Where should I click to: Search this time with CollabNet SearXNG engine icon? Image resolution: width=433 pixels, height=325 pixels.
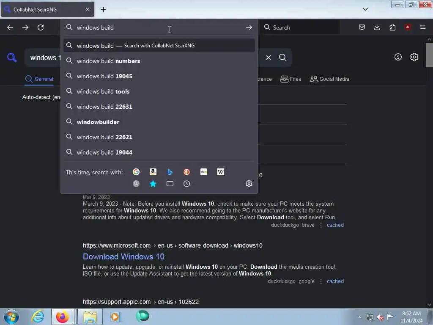pos(136,184)
